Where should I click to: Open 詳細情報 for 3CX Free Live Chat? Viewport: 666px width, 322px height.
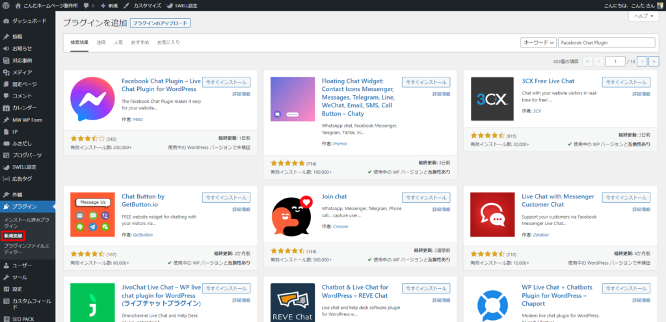click(x=641, y=94)
